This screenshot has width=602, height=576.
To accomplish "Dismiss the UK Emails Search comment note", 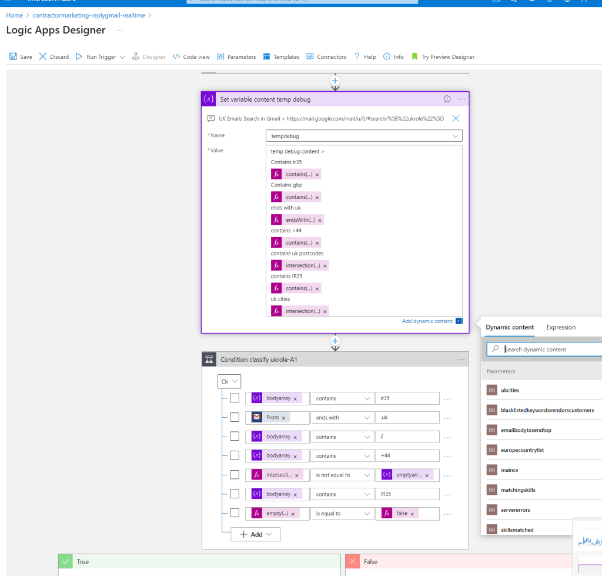I will (456, 118).
